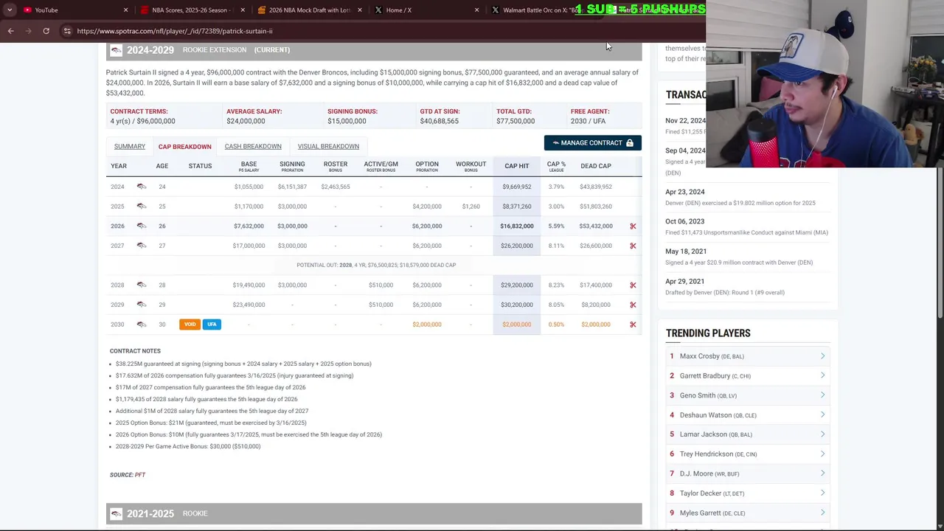Click the UFA status badge for 2030
Image resolution: width=944 pixels, height=531 pixels.
coord(212,324)
